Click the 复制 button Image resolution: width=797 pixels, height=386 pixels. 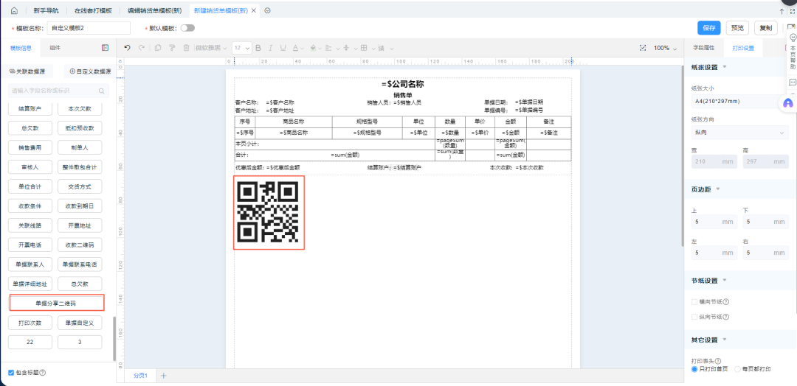pos(766,28)
